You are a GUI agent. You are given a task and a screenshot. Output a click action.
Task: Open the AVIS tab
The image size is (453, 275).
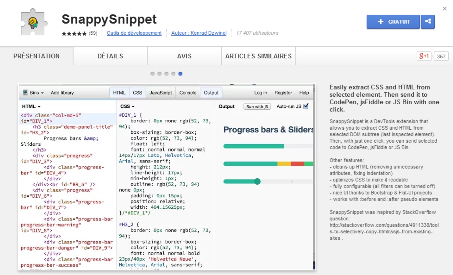[184, 56]
